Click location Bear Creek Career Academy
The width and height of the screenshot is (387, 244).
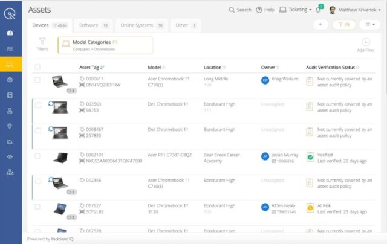(x=222, y=158)
